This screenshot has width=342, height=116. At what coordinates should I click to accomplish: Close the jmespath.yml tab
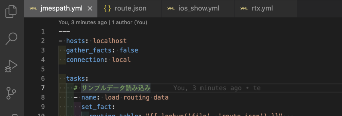90,9
